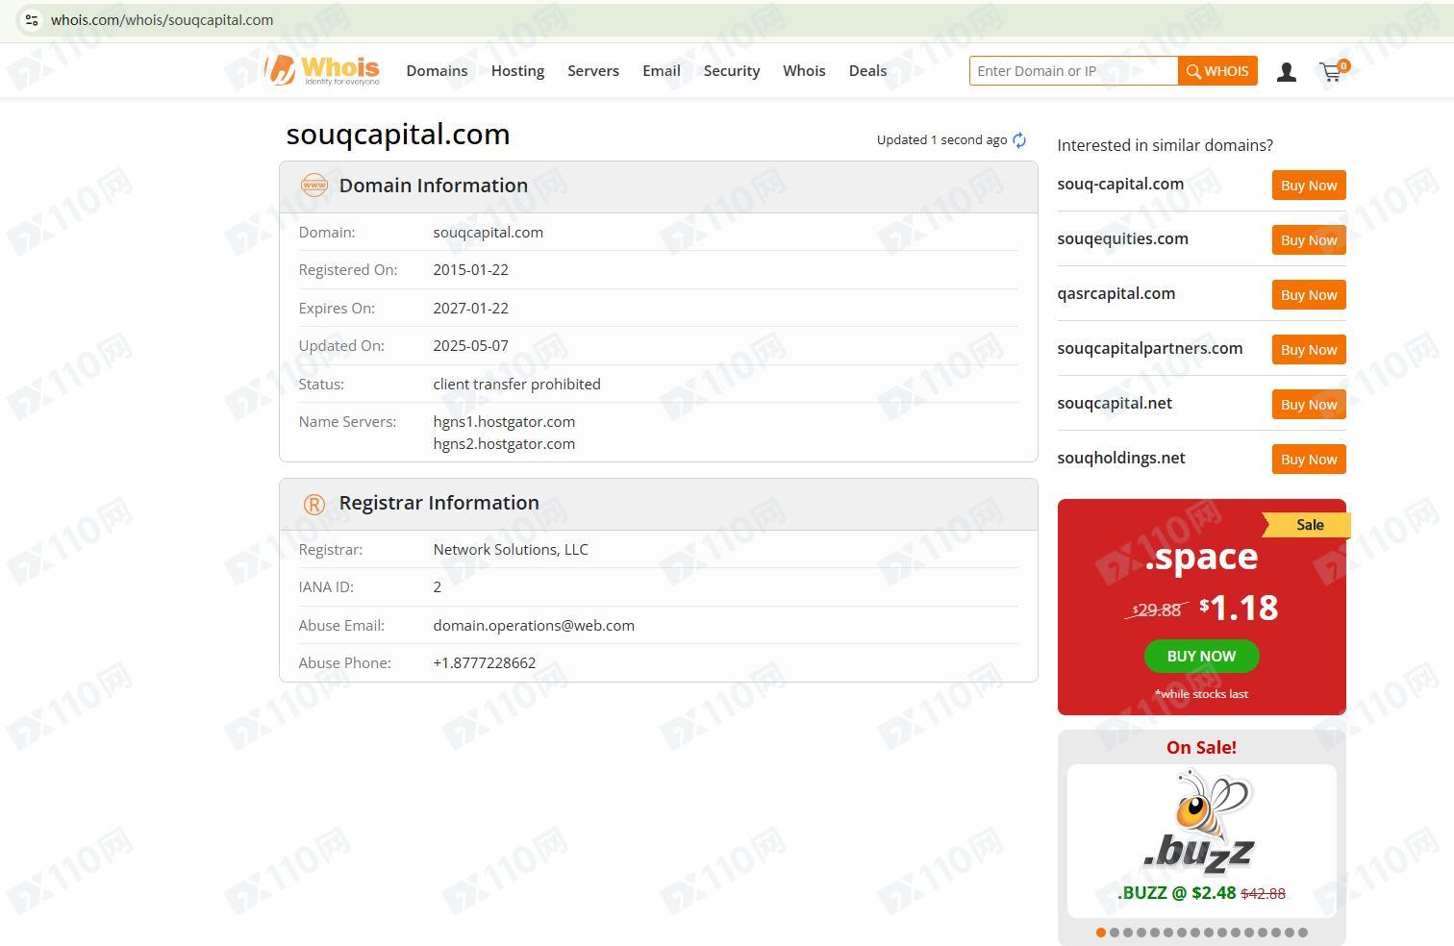Open the Domains menu
Viewport: 1454px width, 946px height.
[437, 71]
